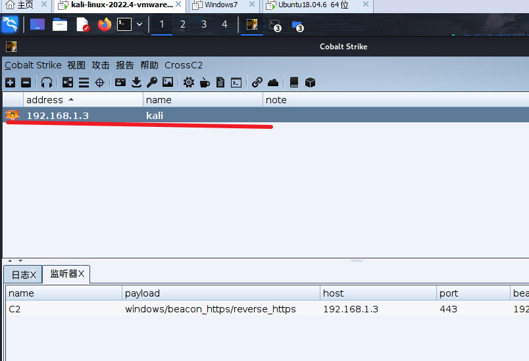The image size is (529, 361).
Task: Open the grouped terminal windows taskbar button
Action: (x=275, y=25)
